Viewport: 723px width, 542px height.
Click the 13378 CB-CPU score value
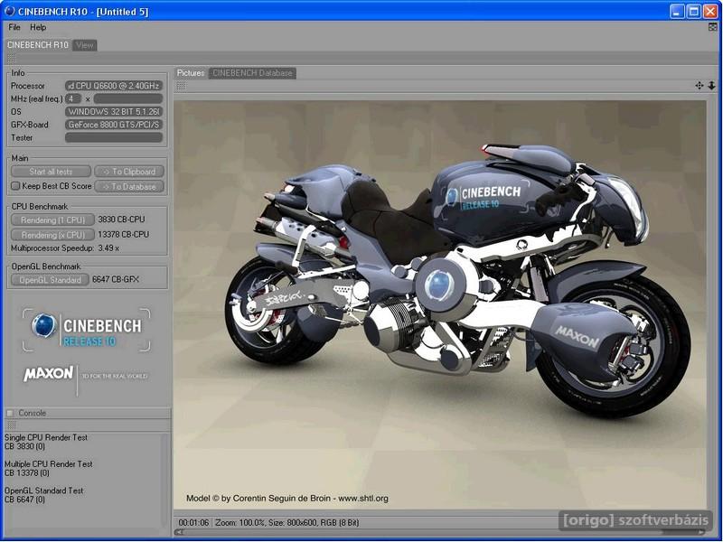[123, 235]
